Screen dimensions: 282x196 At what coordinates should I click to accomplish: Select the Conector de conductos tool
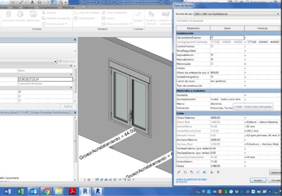165,18
